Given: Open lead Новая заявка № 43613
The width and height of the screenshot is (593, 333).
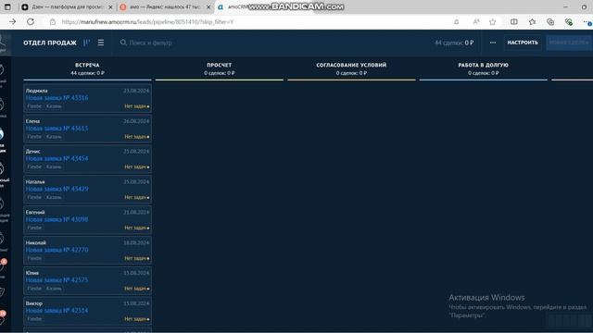Looking at the screenshot, I should [x=57, y=129].
